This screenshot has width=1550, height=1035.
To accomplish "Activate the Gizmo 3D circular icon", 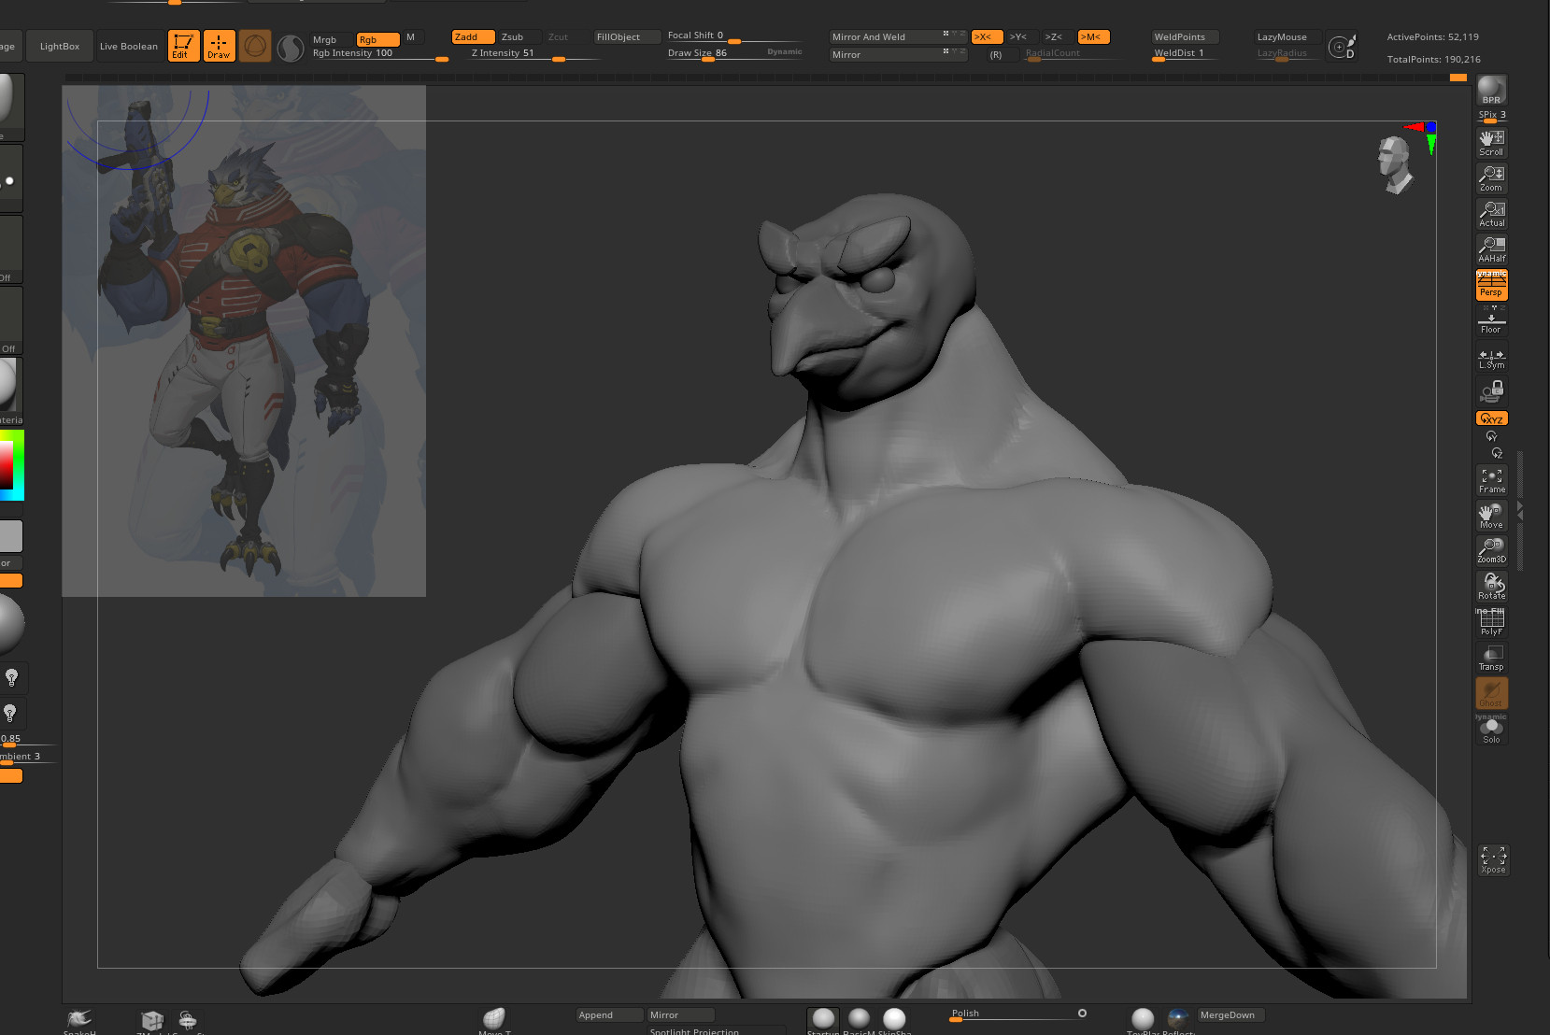I will coord(255,46).
